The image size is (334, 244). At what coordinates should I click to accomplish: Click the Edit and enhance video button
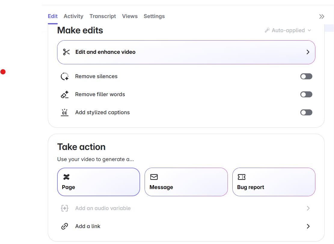pos(186,52)
